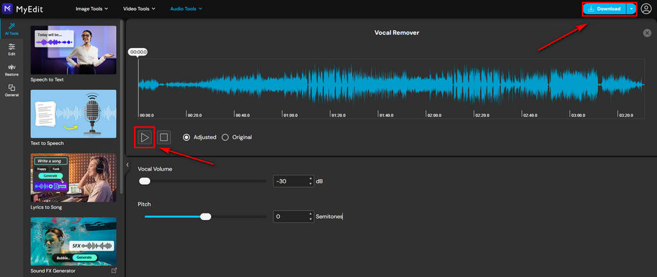This screenshot has width=657, height=277.
Task: Decrease the Pitch semitones value
Action: tap(311, 219)
